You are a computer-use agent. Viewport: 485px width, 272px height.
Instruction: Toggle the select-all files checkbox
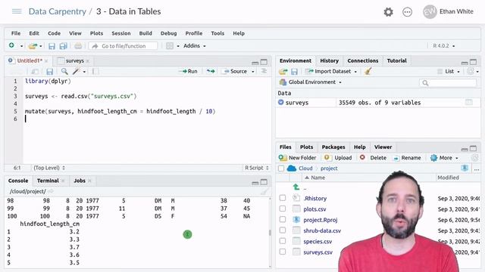point(281,168)
